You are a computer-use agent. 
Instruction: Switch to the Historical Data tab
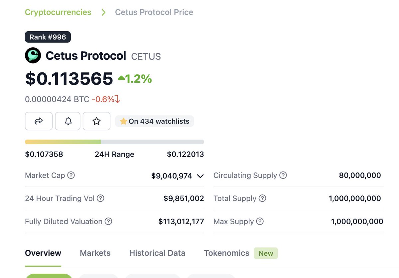157,253
